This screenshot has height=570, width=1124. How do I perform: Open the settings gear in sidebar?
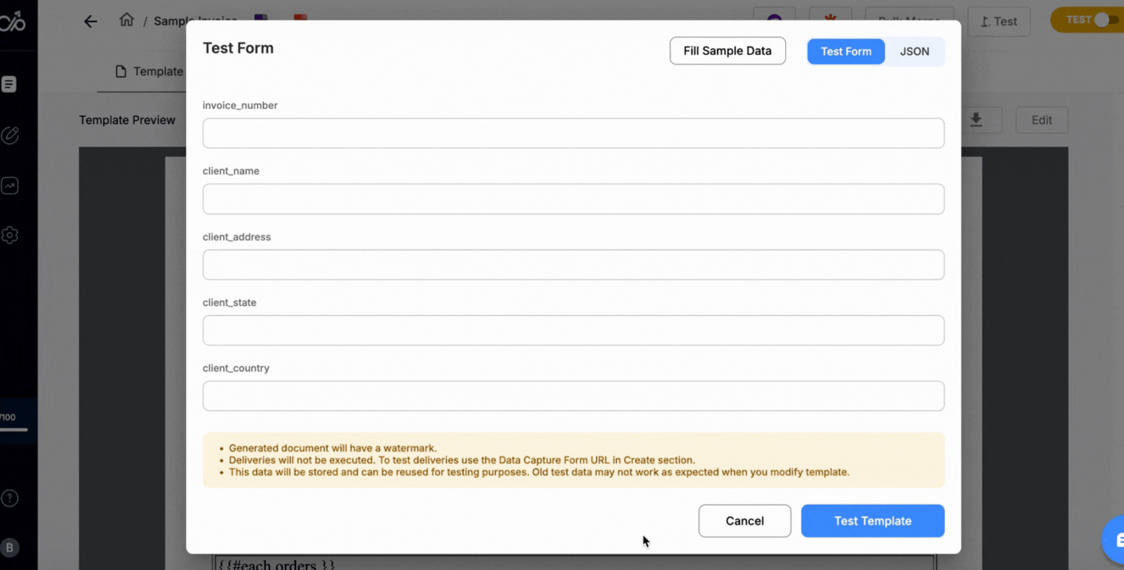click(x=10, y=235)
